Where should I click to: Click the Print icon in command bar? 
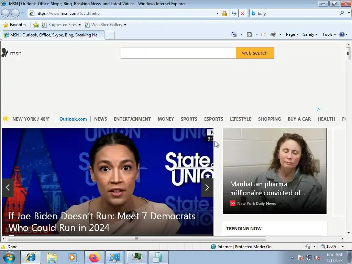point(273,34)
